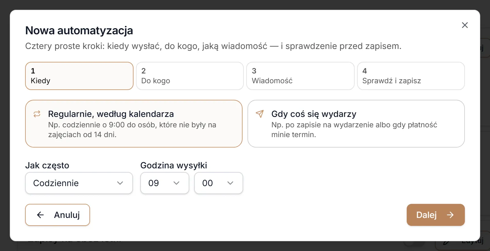This screenshot has width=490, height=251.
Task: Click the repeat arrows icon
Action: point(37,114)
